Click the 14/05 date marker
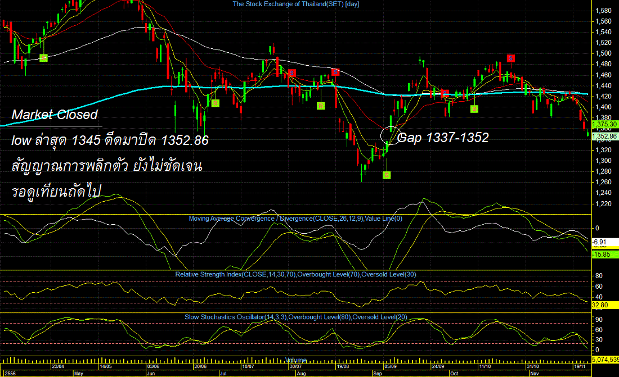 coord(105,366)
